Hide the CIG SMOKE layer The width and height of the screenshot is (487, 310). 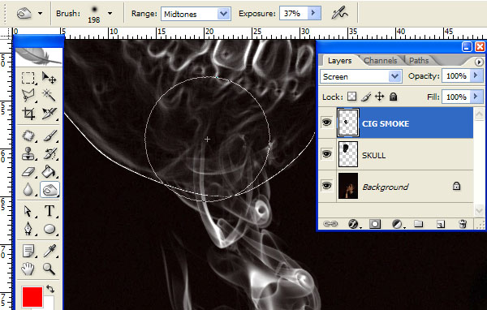(326, 123)
